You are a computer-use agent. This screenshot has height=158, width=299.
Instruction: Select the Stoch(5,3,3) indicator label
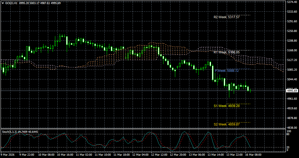[x=9, y=132]
